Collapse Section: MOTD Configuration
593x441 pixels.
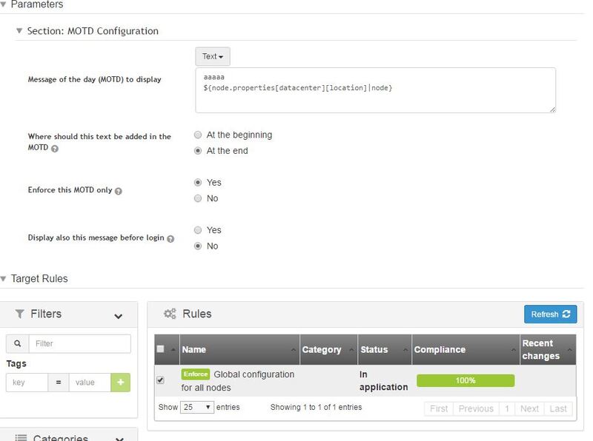(x=19, y=30)
